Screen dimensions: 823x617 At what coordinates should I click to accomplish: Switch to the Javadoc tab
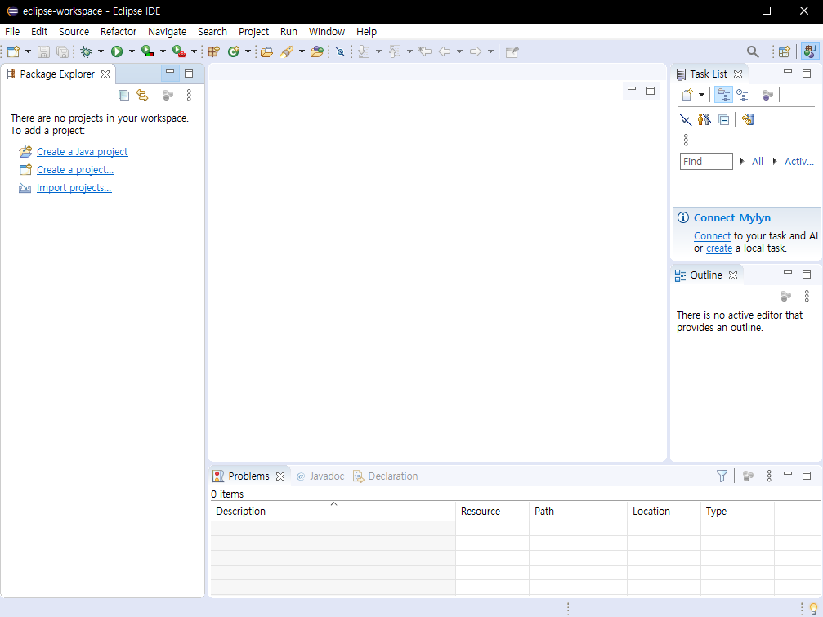320,476
